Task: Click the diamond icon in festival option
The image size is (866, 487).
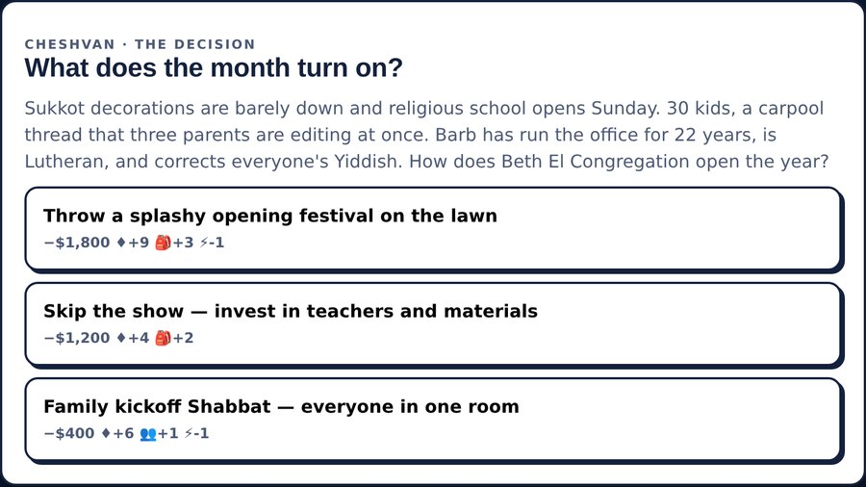Action: (x=121, y=243)
